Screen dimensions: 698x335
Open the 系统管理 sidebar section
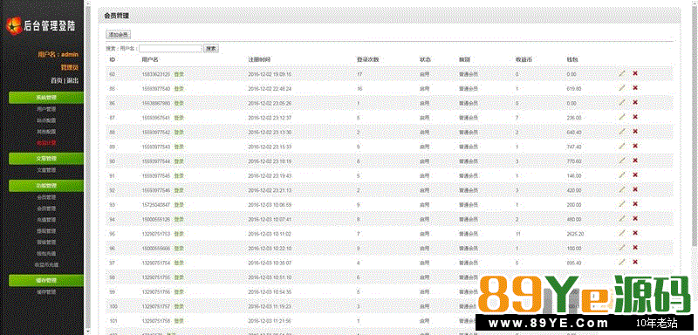point(46,98)
